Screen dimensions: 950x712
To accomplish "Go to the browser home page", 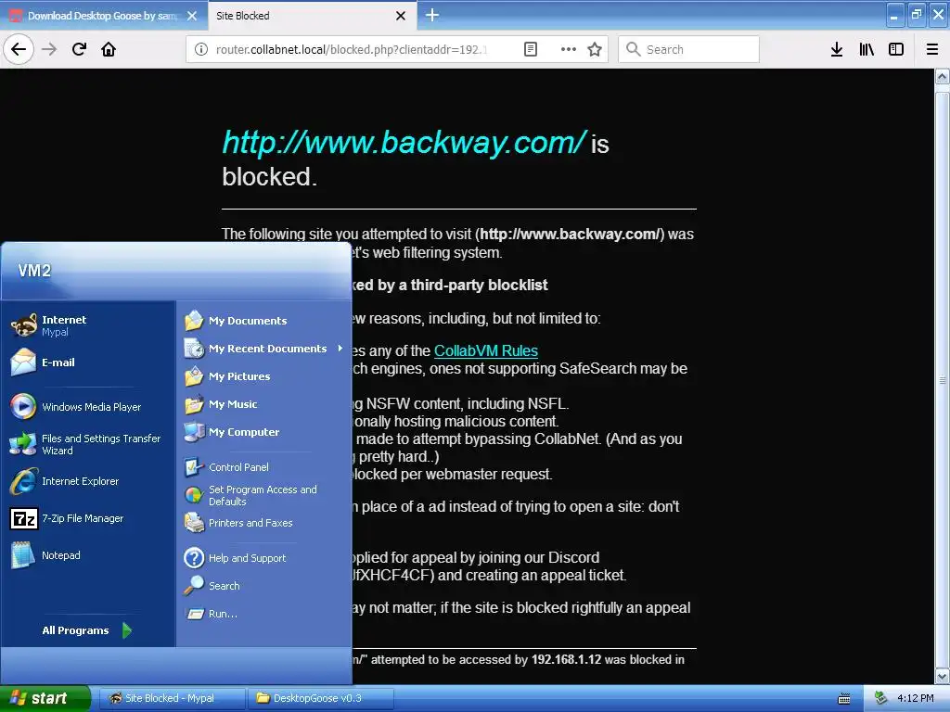I will coord(109,49).
